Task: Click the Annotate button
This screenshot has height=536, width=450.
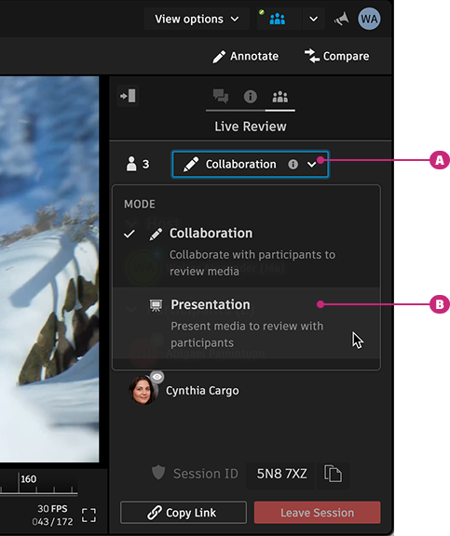Action: click(x=246, y=56)
